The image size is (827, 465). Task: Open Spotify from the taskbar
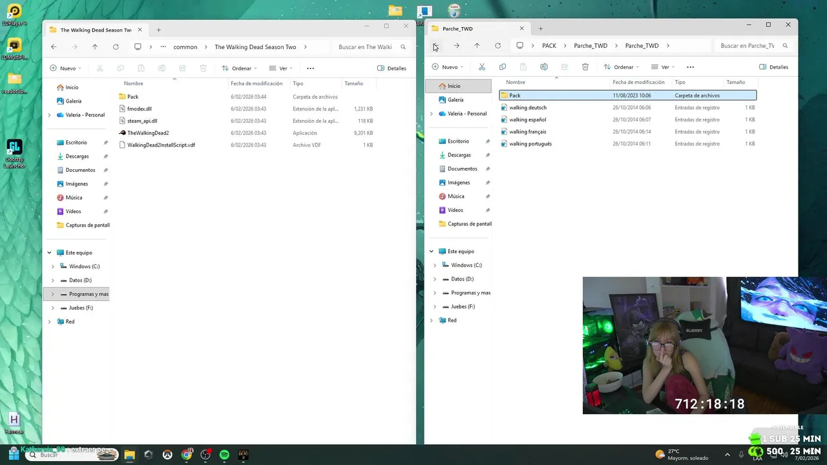224,455
